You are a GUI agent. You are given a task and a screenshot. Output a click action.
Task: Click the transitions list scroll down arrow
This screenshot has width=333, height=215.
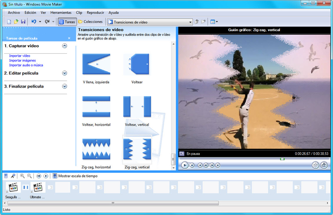click(174, 167)
